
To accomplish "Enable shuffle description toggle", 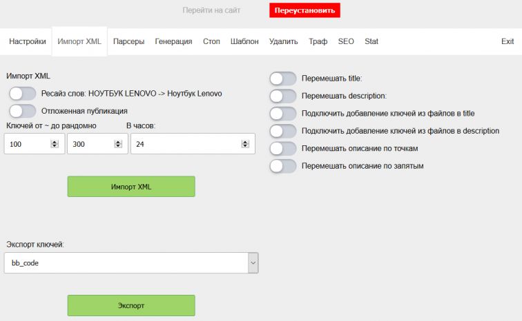I will 283,96.
